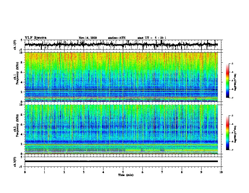
Task: Click the time axis tick label "5"
Action: coord(123,172)
